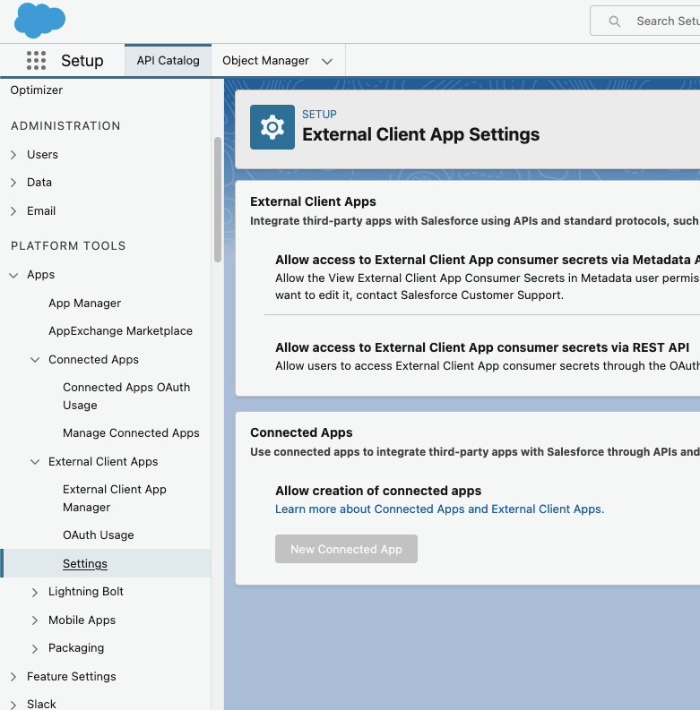The width and height of the screenshot is (700, 710).
Task: Click the New Connected App button
Action: tap(346, 550)
